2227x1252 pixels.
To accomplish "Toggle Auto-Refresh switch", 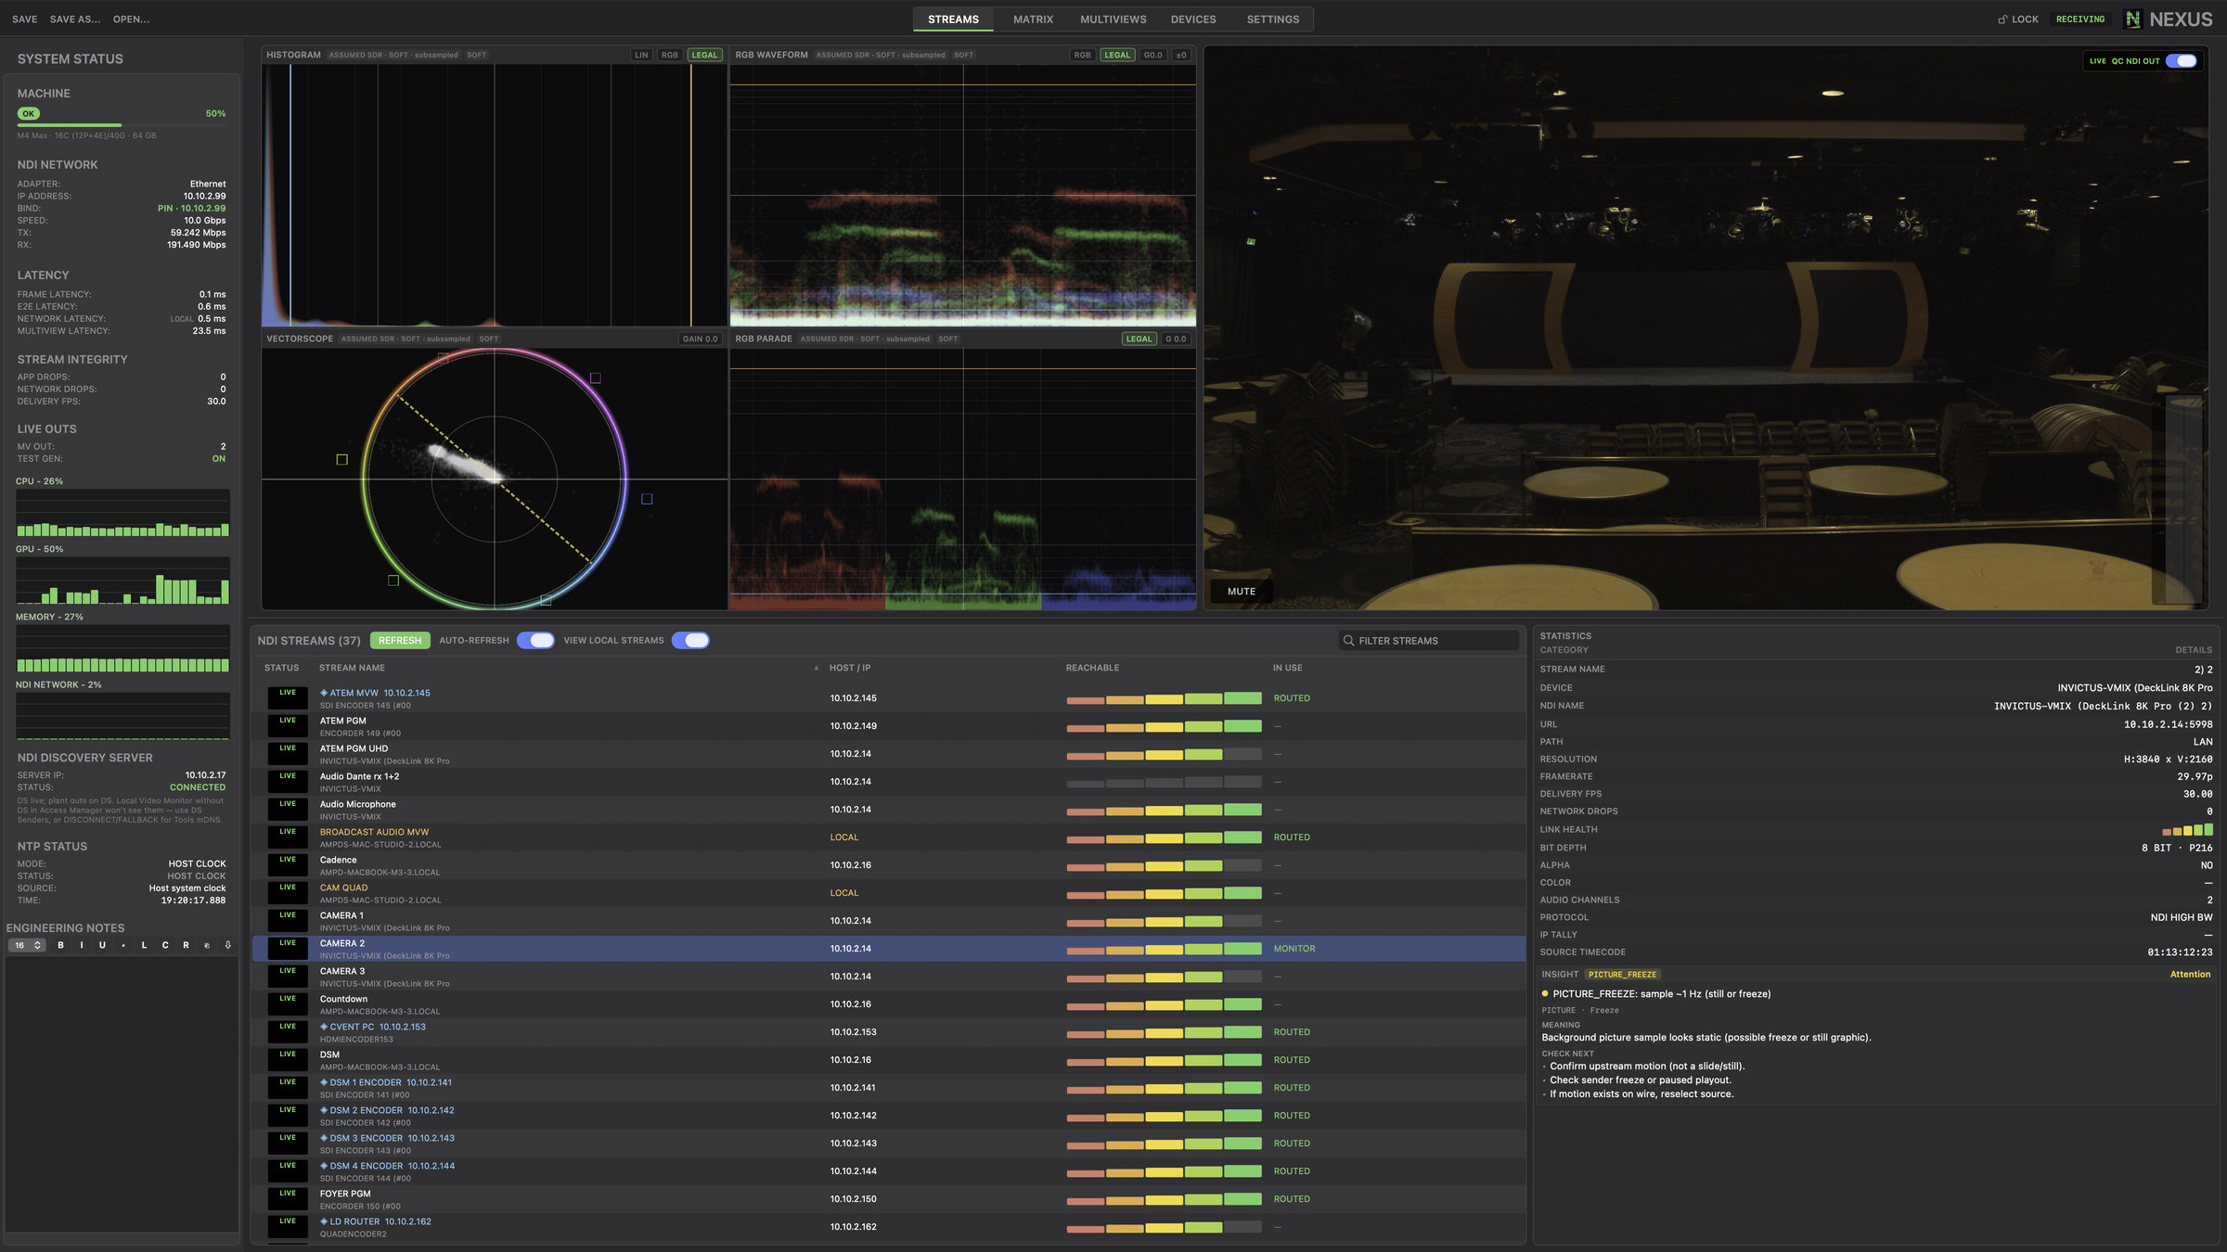I will coord(535,641).
